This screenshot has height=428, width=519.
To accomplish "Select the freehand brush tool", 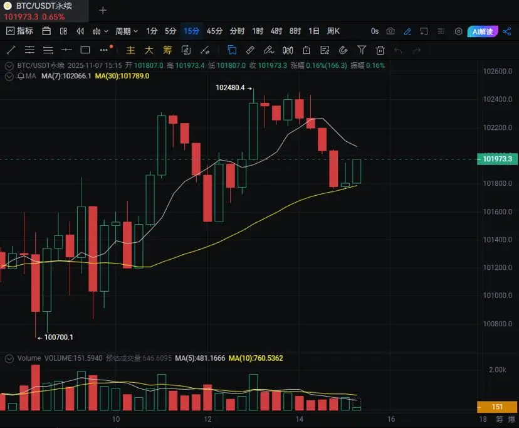I will click(269, 50).
